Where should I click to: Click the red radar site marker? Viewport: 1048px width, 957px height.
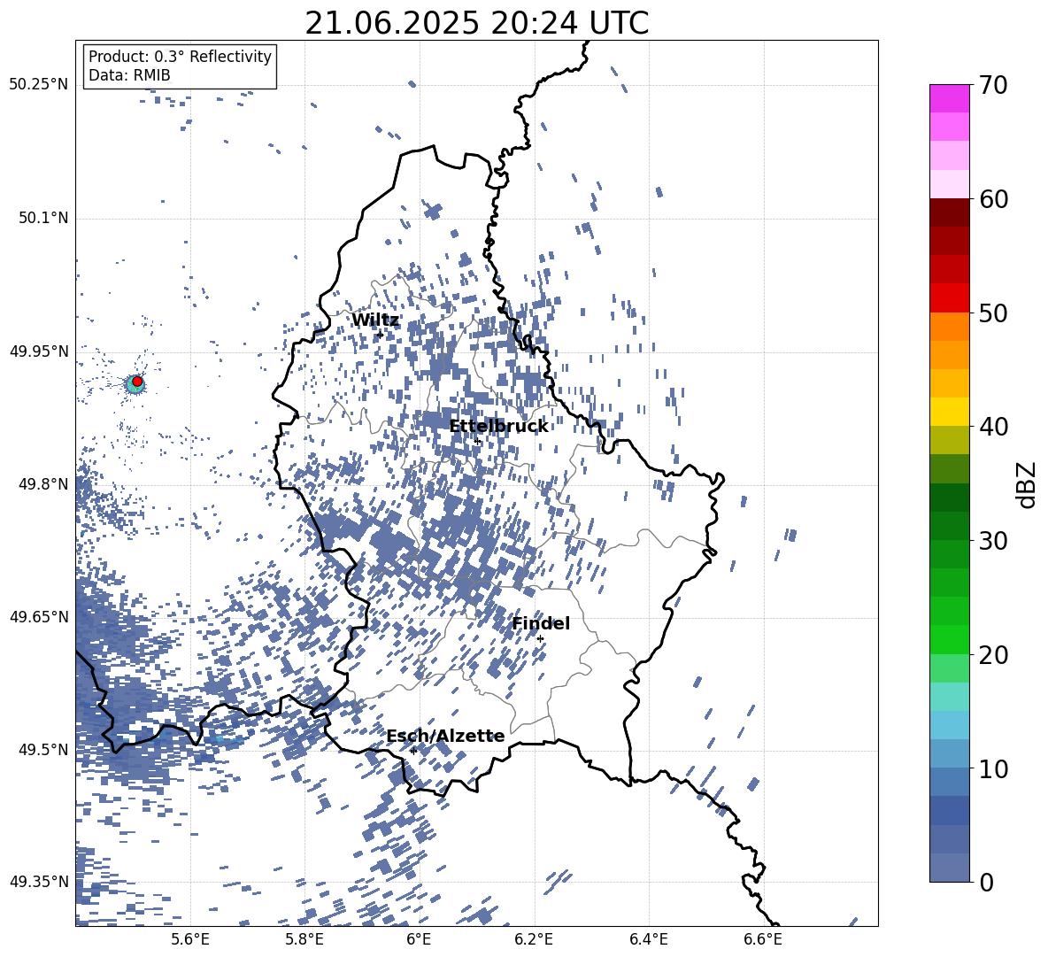coord(137,382)
